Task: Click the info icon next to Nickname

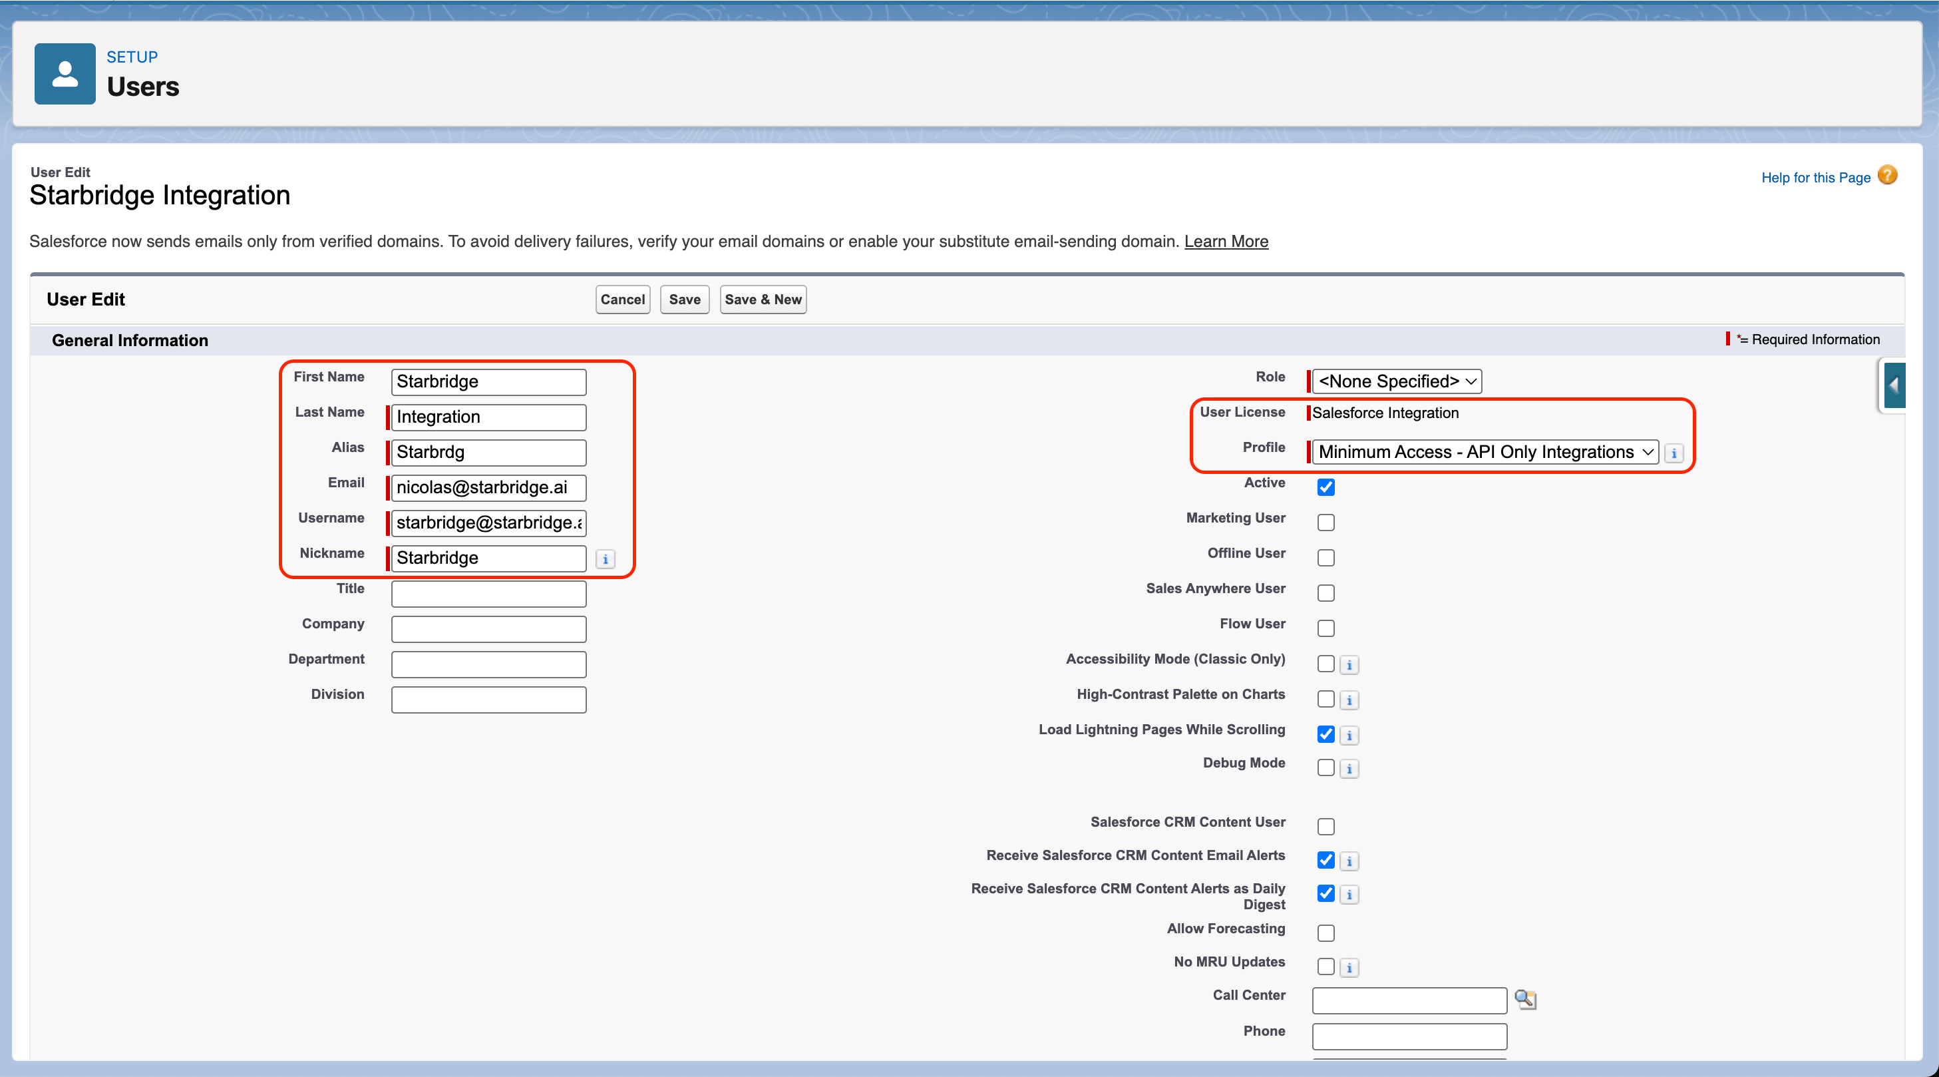Action: 605,559
